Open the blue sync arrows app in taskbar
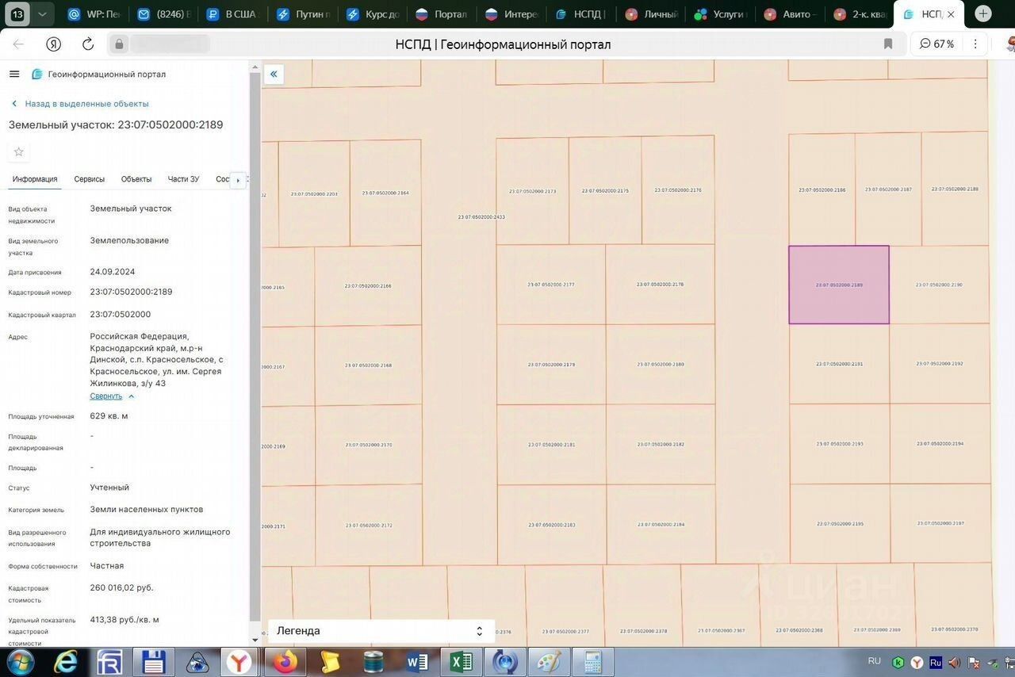The height and width of the screenshot is (677, 1015). (504, 662)
